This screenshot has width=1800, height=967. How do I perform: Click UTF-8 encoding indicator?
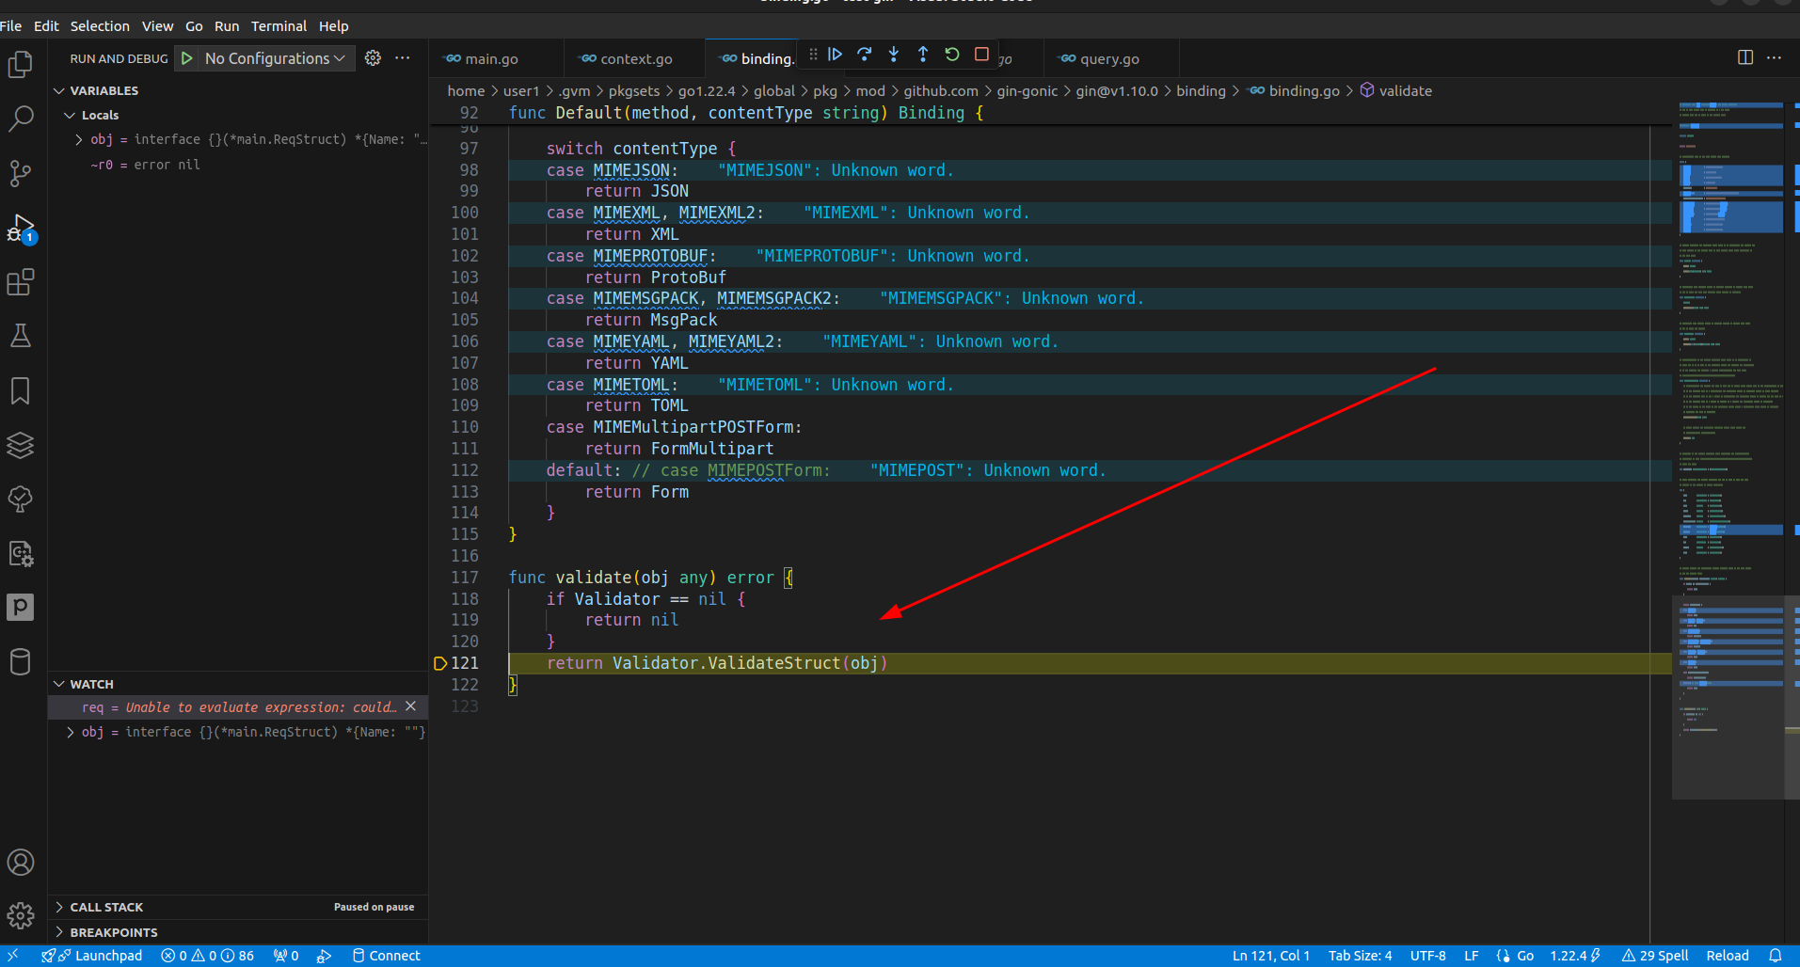pyautogui.click(x=1427, y=956)
